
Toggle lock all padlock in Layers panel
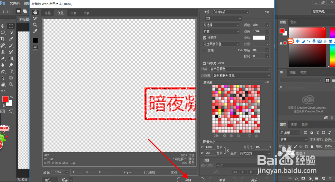(312, 146)
